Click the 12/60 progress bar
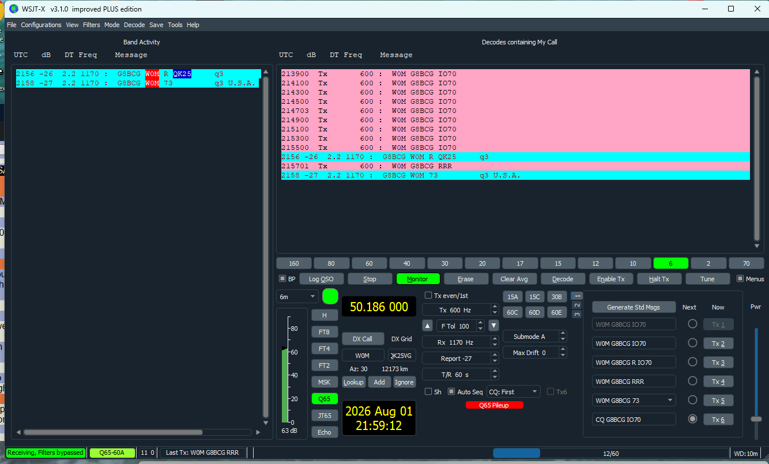This screenshot has width=769, height=464. coord(610,454)
